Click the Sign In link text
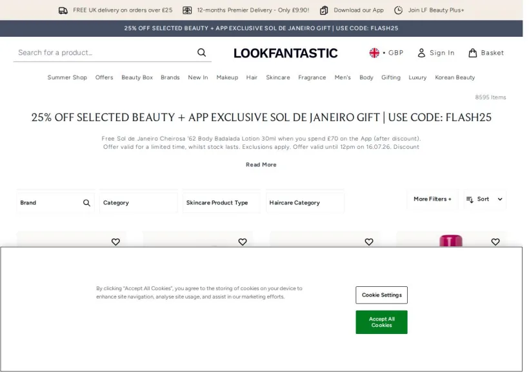 [442, 53]
